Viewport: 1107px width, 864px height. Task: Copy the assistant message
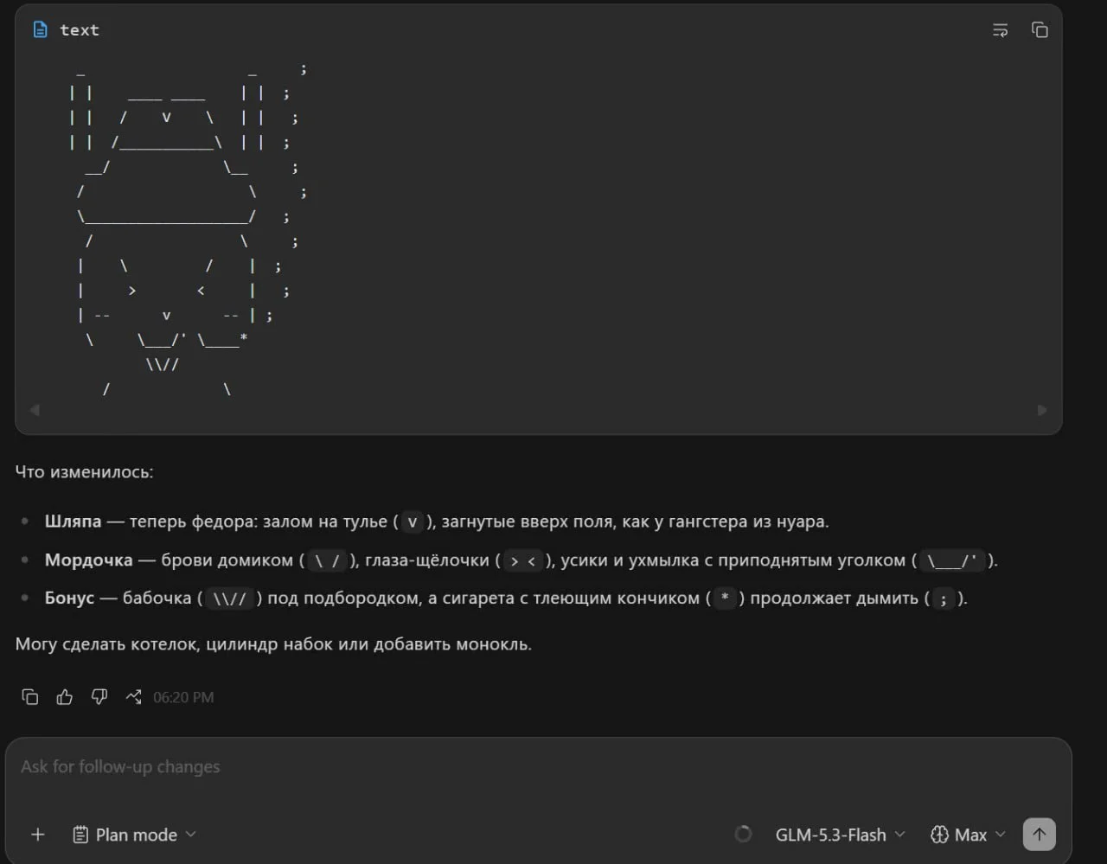(30, 697)
